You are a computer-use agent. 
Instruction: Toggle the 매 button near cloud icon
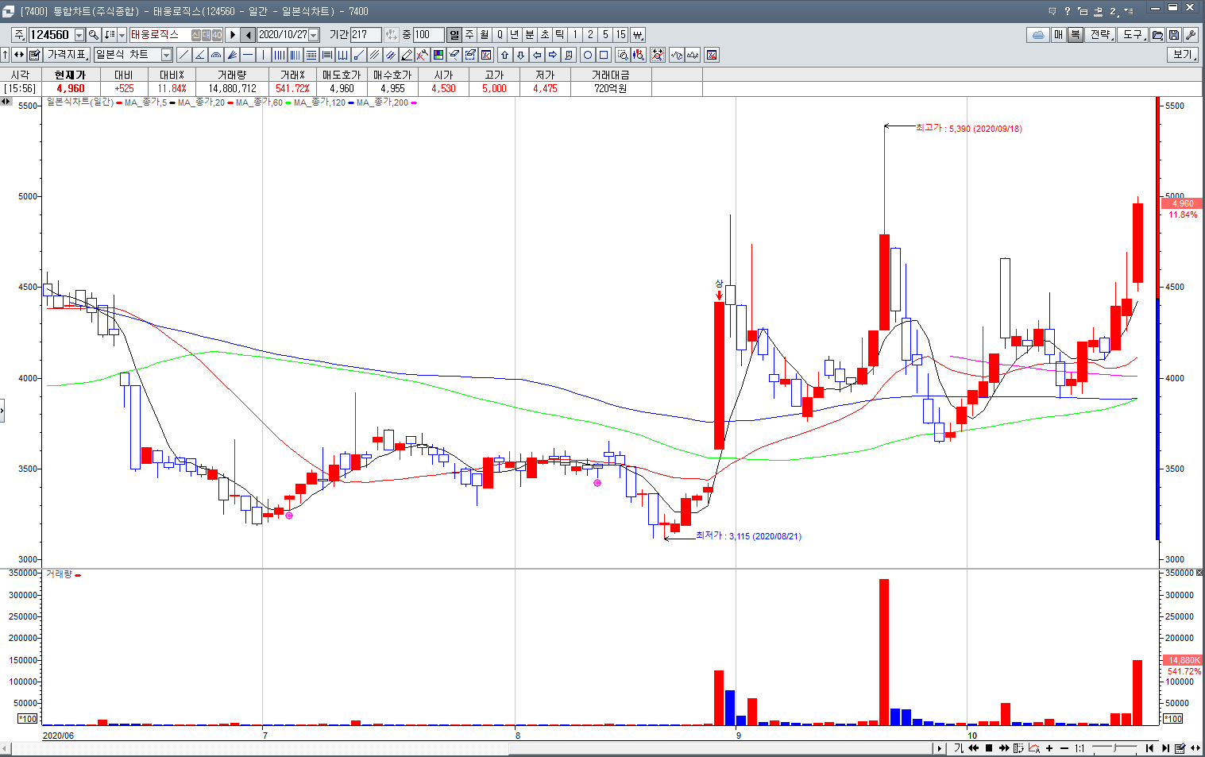coord(1059,35)
